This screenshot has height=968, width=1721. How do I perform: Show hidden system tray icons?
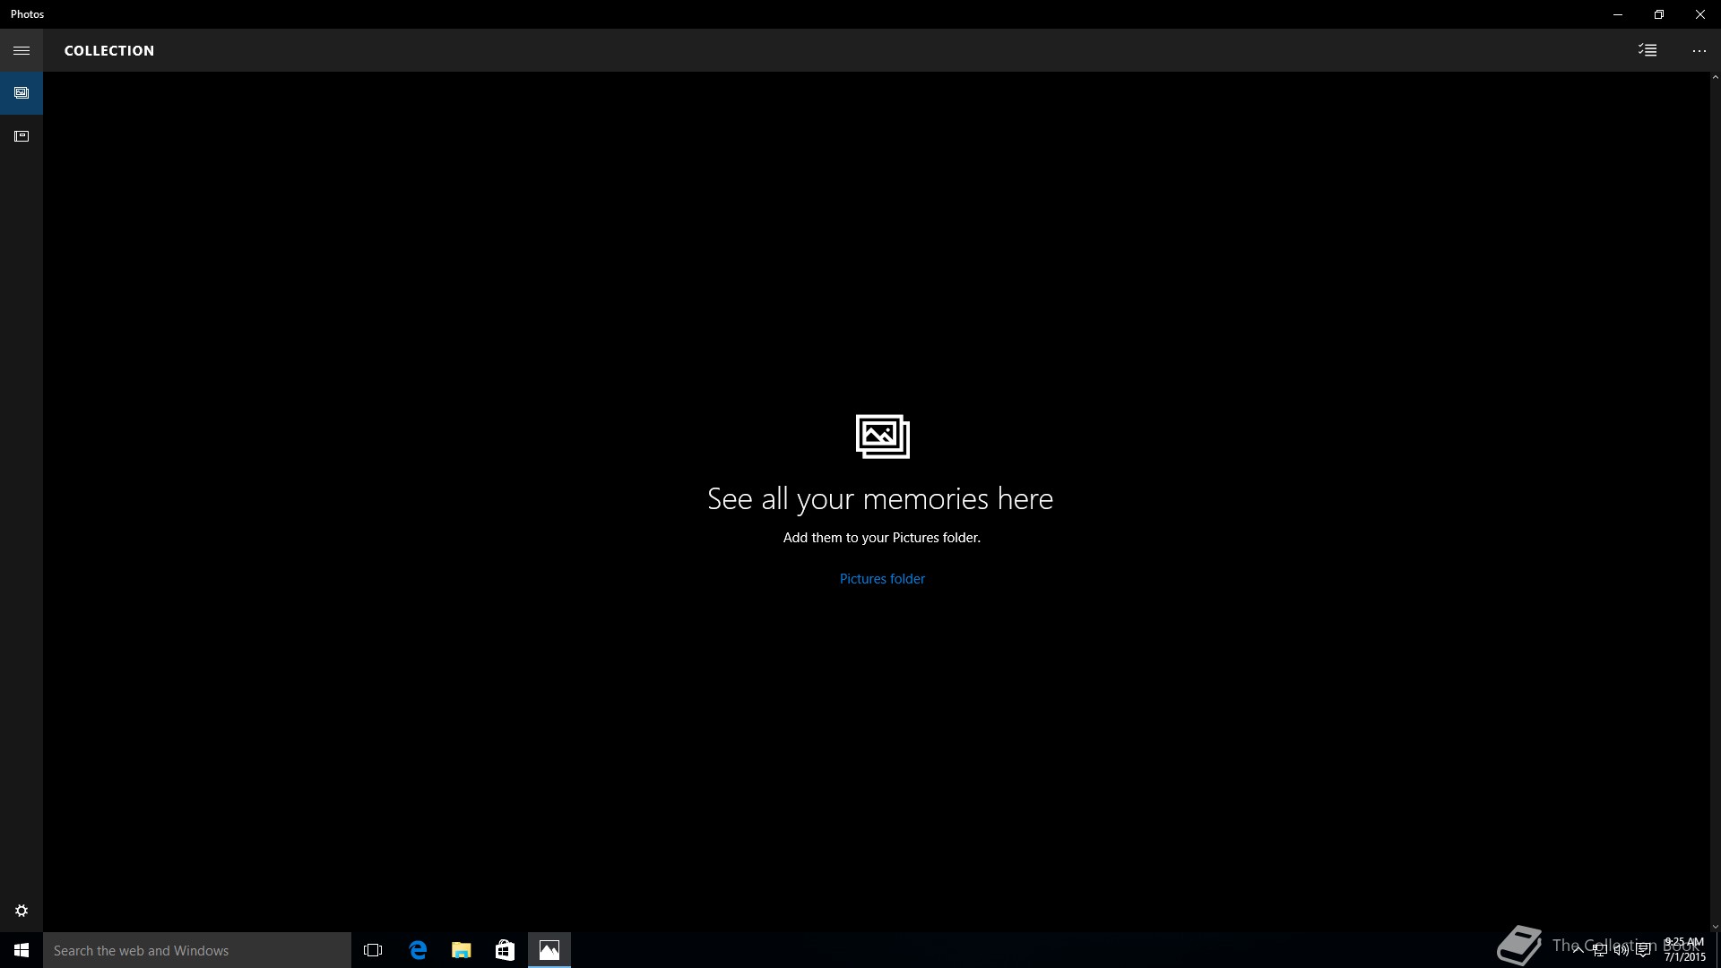tap(1578, 950)
